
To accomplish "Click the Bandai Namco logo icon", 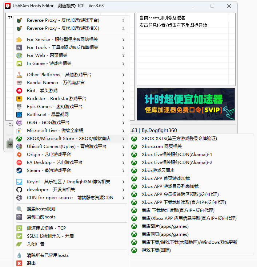I will (19, 83).
